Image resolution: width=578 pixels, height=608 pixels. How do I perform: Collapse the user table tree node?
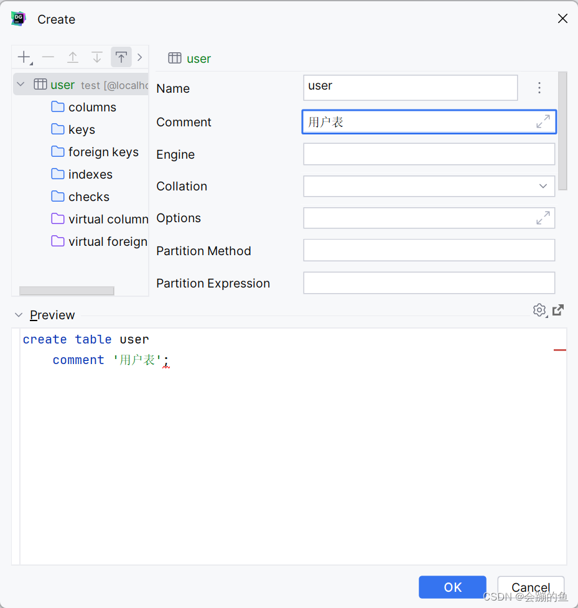click(x=21, y=84)
